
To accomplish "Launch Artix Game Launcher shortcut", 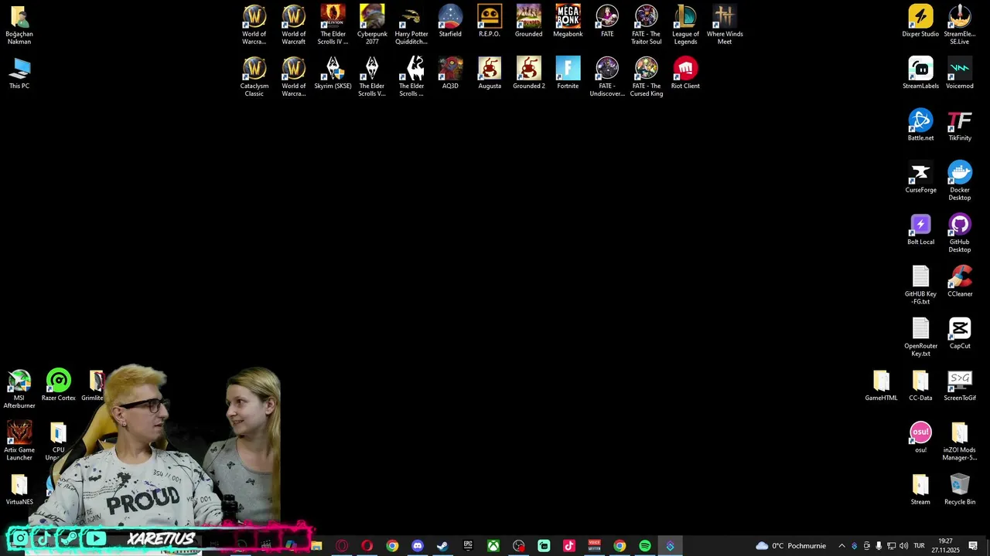I will [x=19, y=440].
